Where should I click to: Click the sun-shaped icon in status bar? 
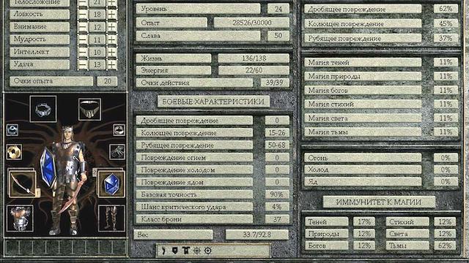click(197, 251)
